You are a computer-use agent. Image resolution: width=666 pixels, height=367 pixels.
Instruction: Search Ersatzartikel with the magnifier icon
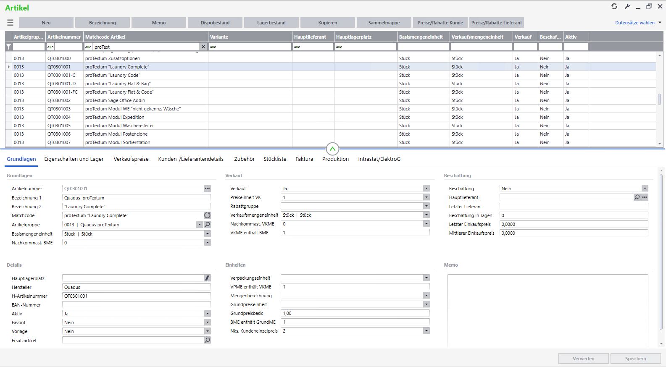(207, 340)
